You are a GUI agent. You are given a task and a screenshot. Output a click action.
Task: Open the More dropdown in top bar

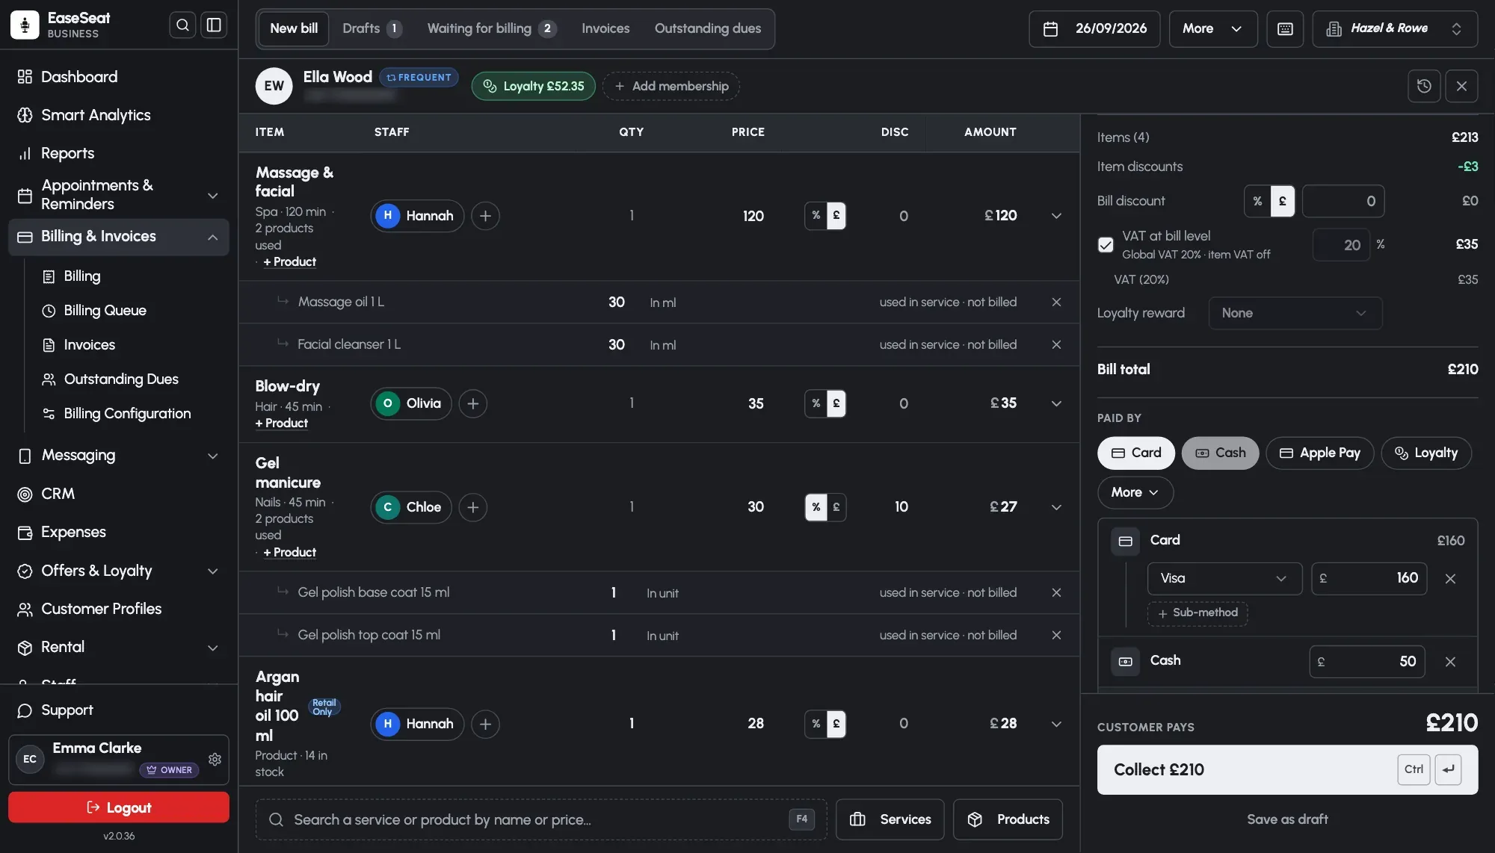[x=1213, y=28]
